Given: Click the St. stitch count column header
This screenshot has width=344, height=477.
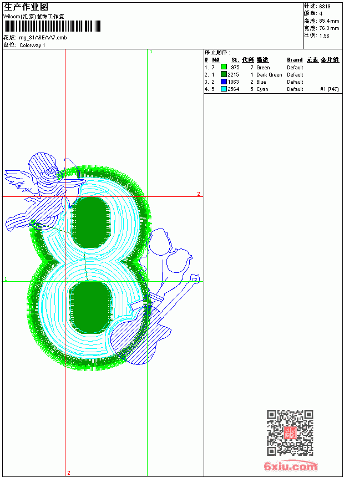Looking at the screenshot, I should point(235,60).
